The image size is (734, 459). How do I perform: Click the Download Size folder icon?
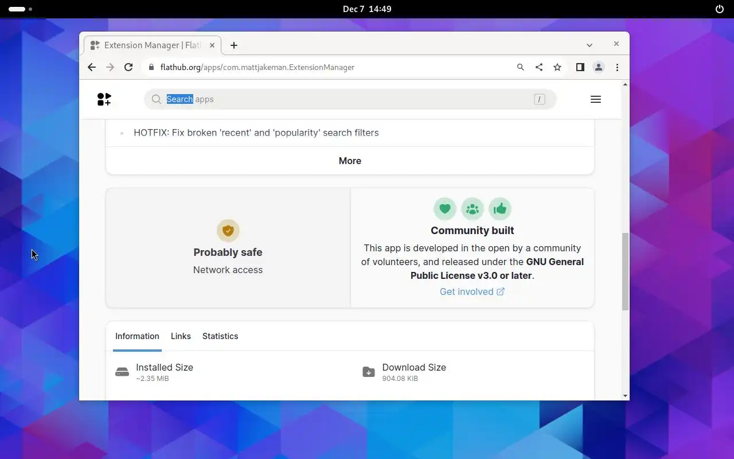369,372
